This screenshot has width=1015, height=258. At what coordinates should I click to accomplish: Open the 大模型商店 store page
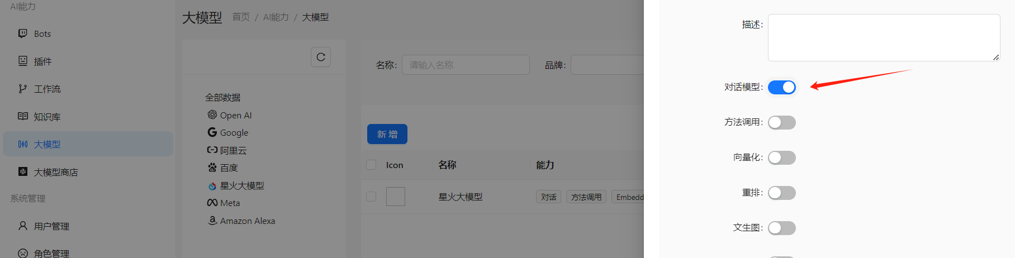coord(55,172)
